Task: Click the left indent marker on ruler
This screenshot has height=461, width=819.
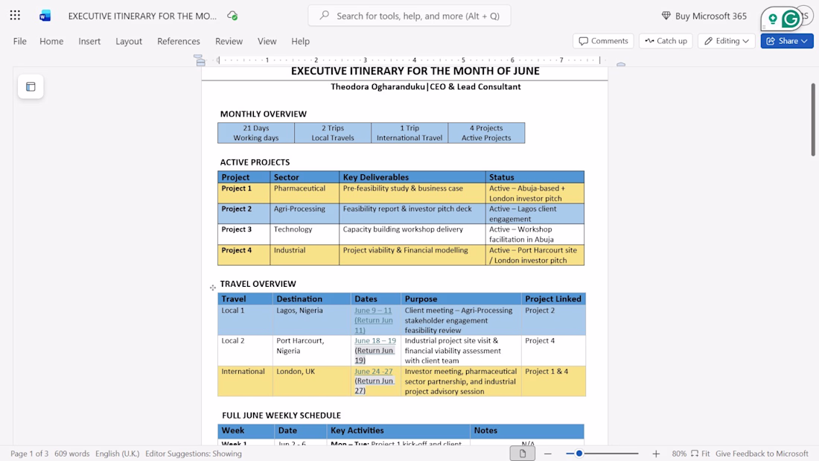Action: 200,60
